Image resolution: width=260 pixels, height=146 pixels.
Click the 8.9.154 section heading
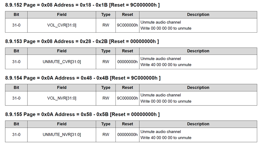[x=83, y=78]
